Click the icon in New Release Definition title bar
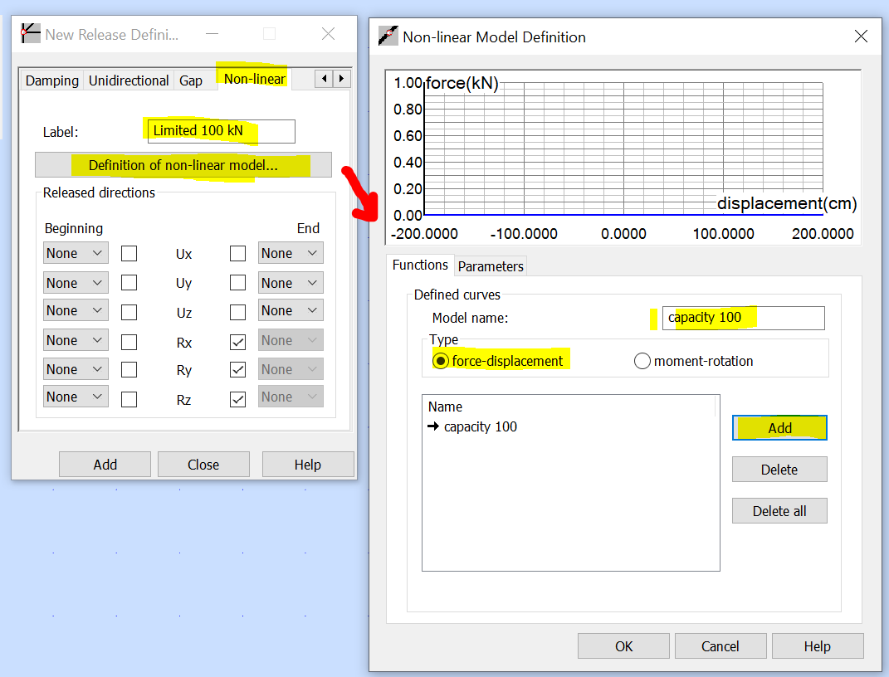Image resolution: width=889 pixels, height=677 pixels. (30, 33)
